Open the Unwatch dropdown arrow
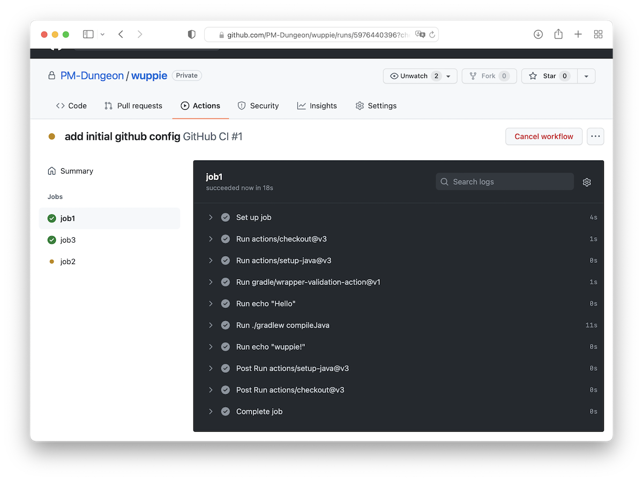Screen dimensions: 643x481 tap(448, 76)
